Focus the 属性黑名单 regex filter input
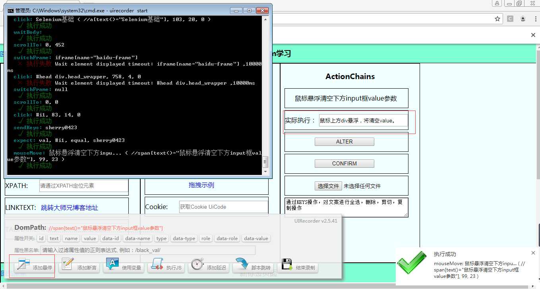540x289 pixels. coord(148,250)
